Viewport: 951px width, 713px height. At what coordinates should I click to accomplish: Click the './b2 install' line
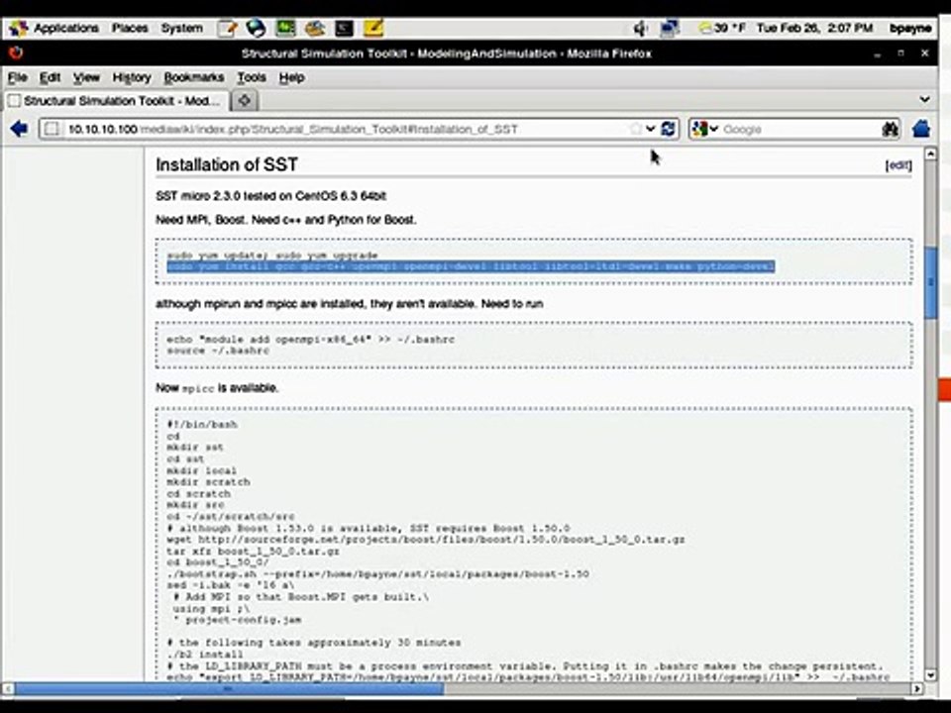204,655
